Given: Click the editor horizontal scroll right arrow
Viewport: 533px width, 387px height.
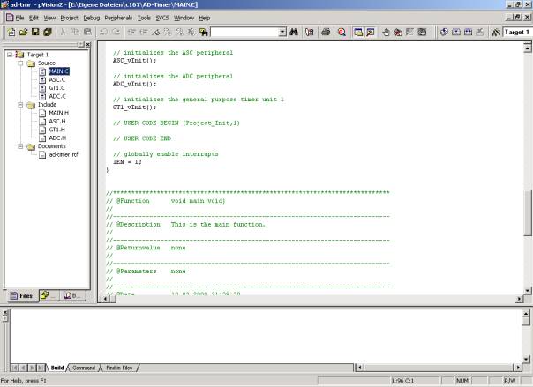Looking at the screenshot, I should tap(519, 299).
